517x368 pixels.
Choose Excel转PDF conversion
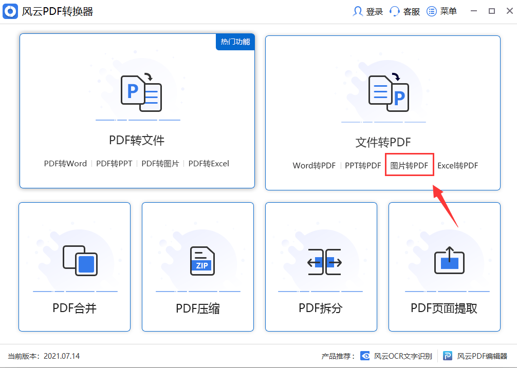[x=458, y=166]
